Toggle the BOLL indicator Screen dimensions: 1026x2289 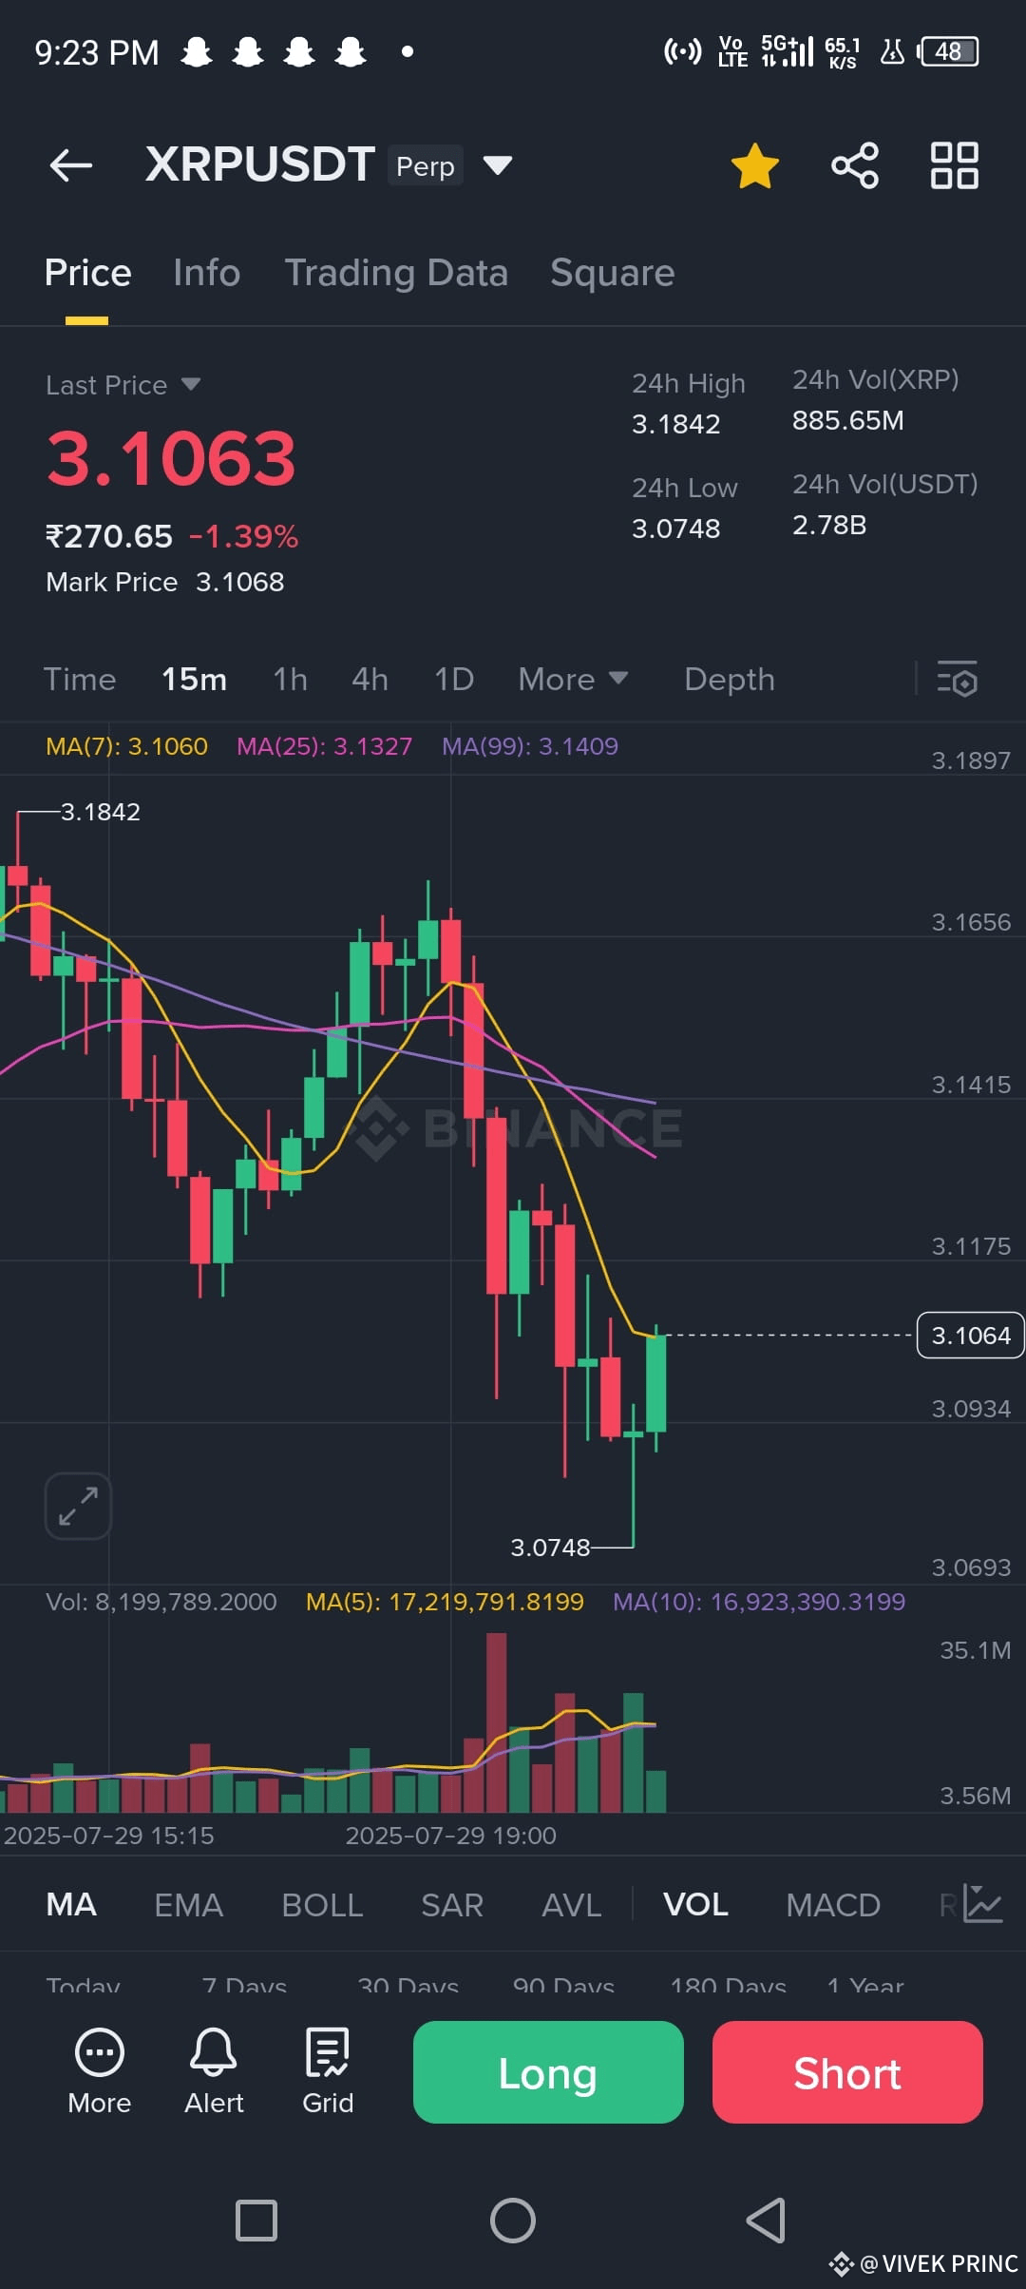322,1905
